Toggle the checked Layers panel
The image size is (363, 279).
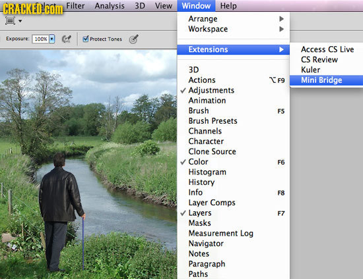coord(234,213)
